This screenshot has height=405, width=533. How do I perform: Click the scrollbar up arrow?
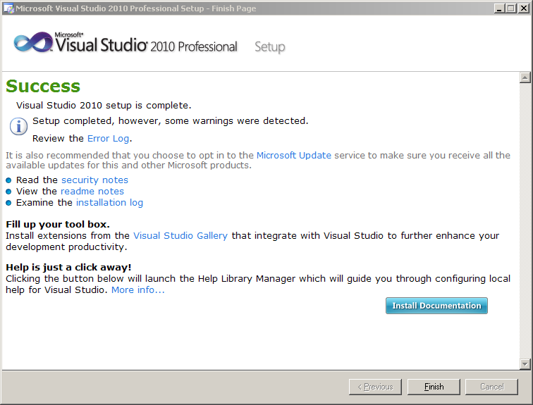pyautogui.click(x=525, y=77)
